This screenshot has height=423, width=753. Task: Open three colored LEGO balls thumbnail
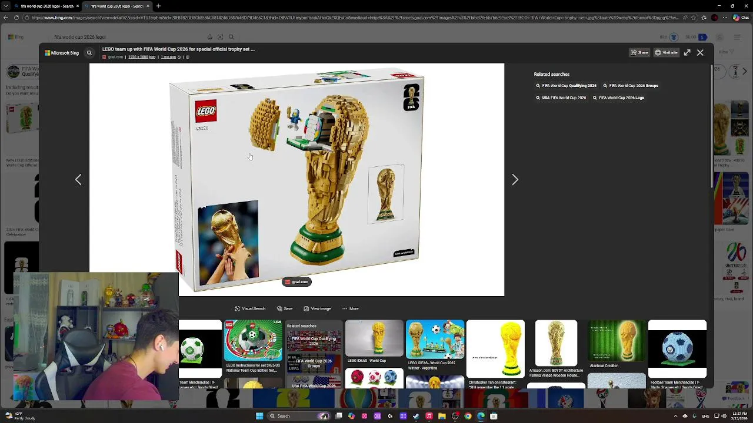[374, 378]
